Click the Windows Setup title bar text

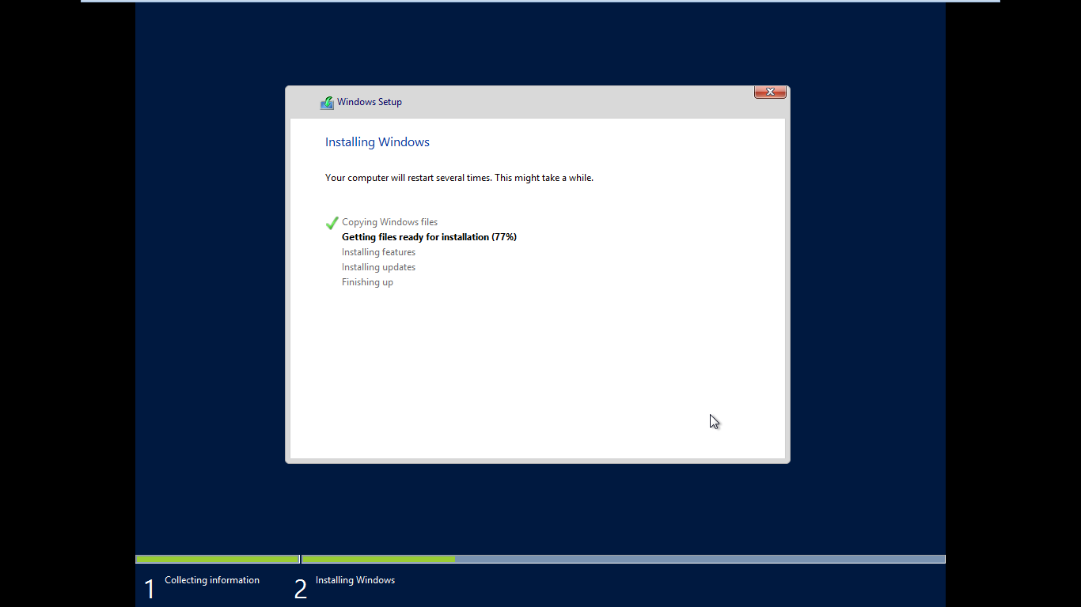pos(368,101)
